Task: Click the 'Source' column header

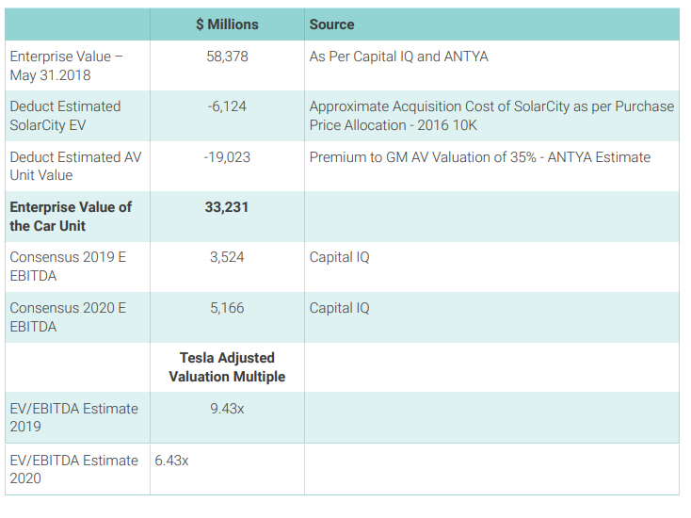Action: click(331, 24)
